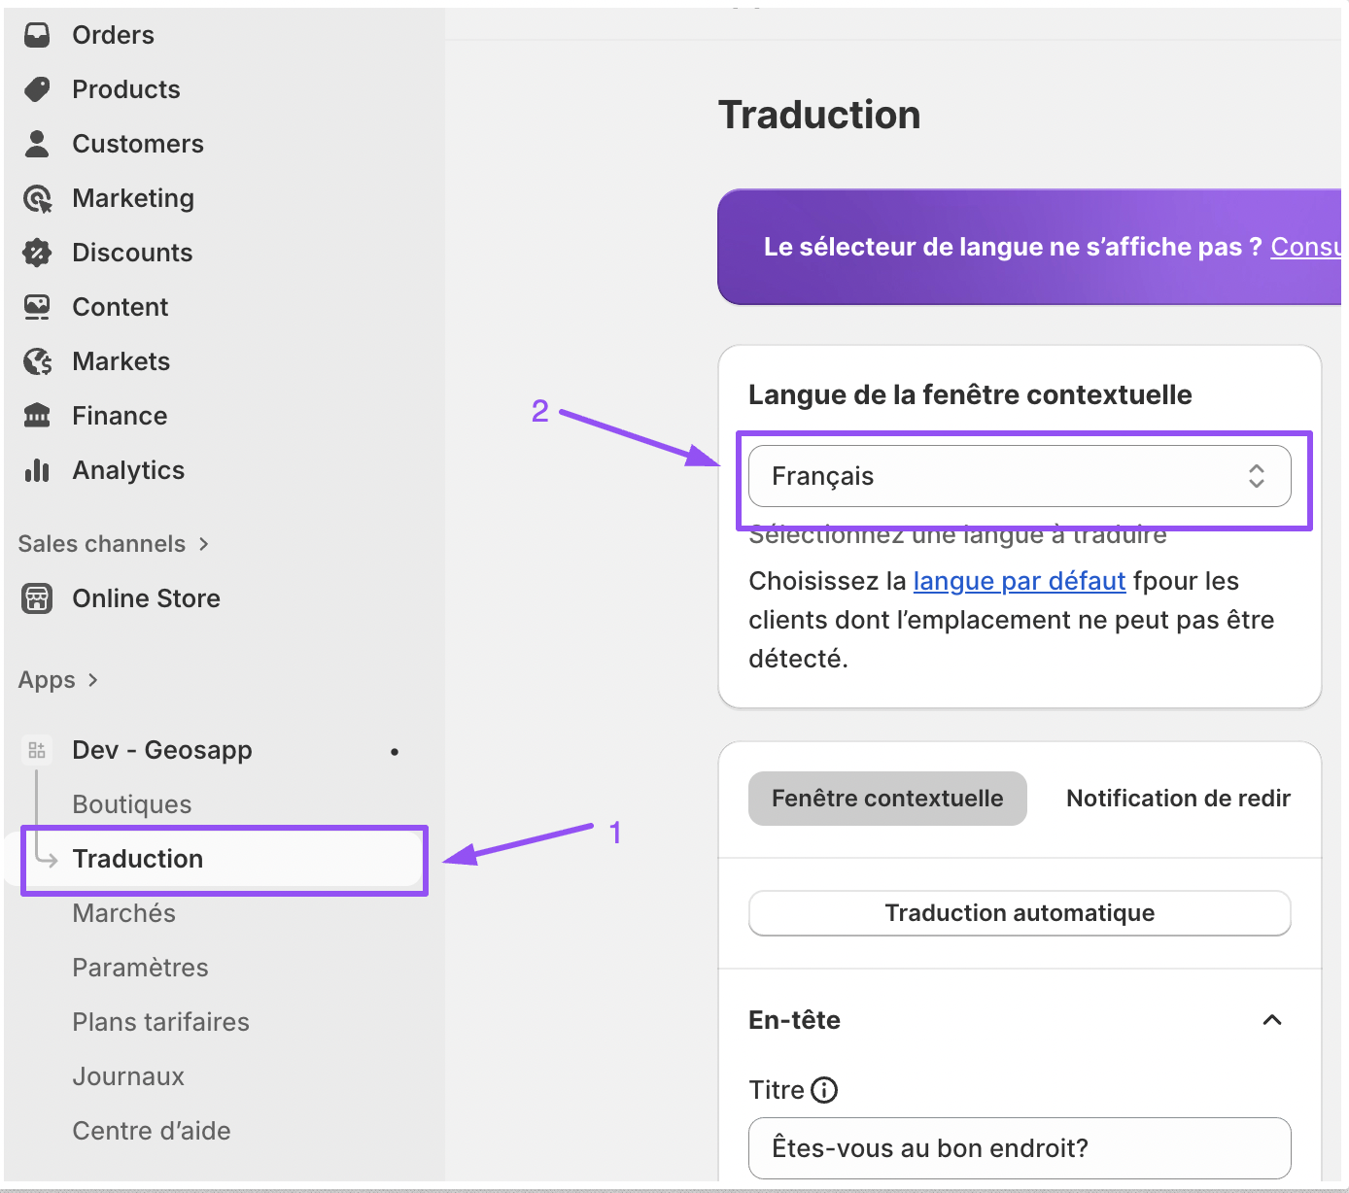Click the Customers person icon
The width and height of the screenshot is (1349, 1193).
coord(37,144)
